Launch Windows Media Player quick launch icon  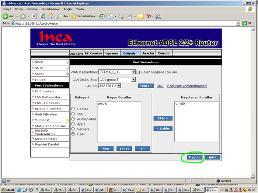tap(31, 190)
